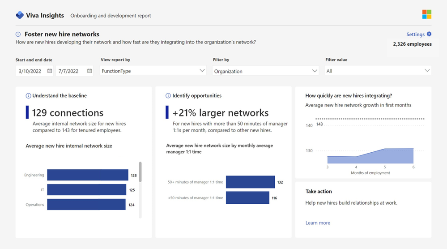Viewport: 447px width, 249px height.
Task: Open the end date calendar picker
Action: click(89, 71)
